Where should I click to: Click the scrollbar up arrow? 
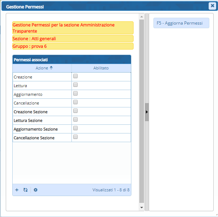tap(141, 16)
